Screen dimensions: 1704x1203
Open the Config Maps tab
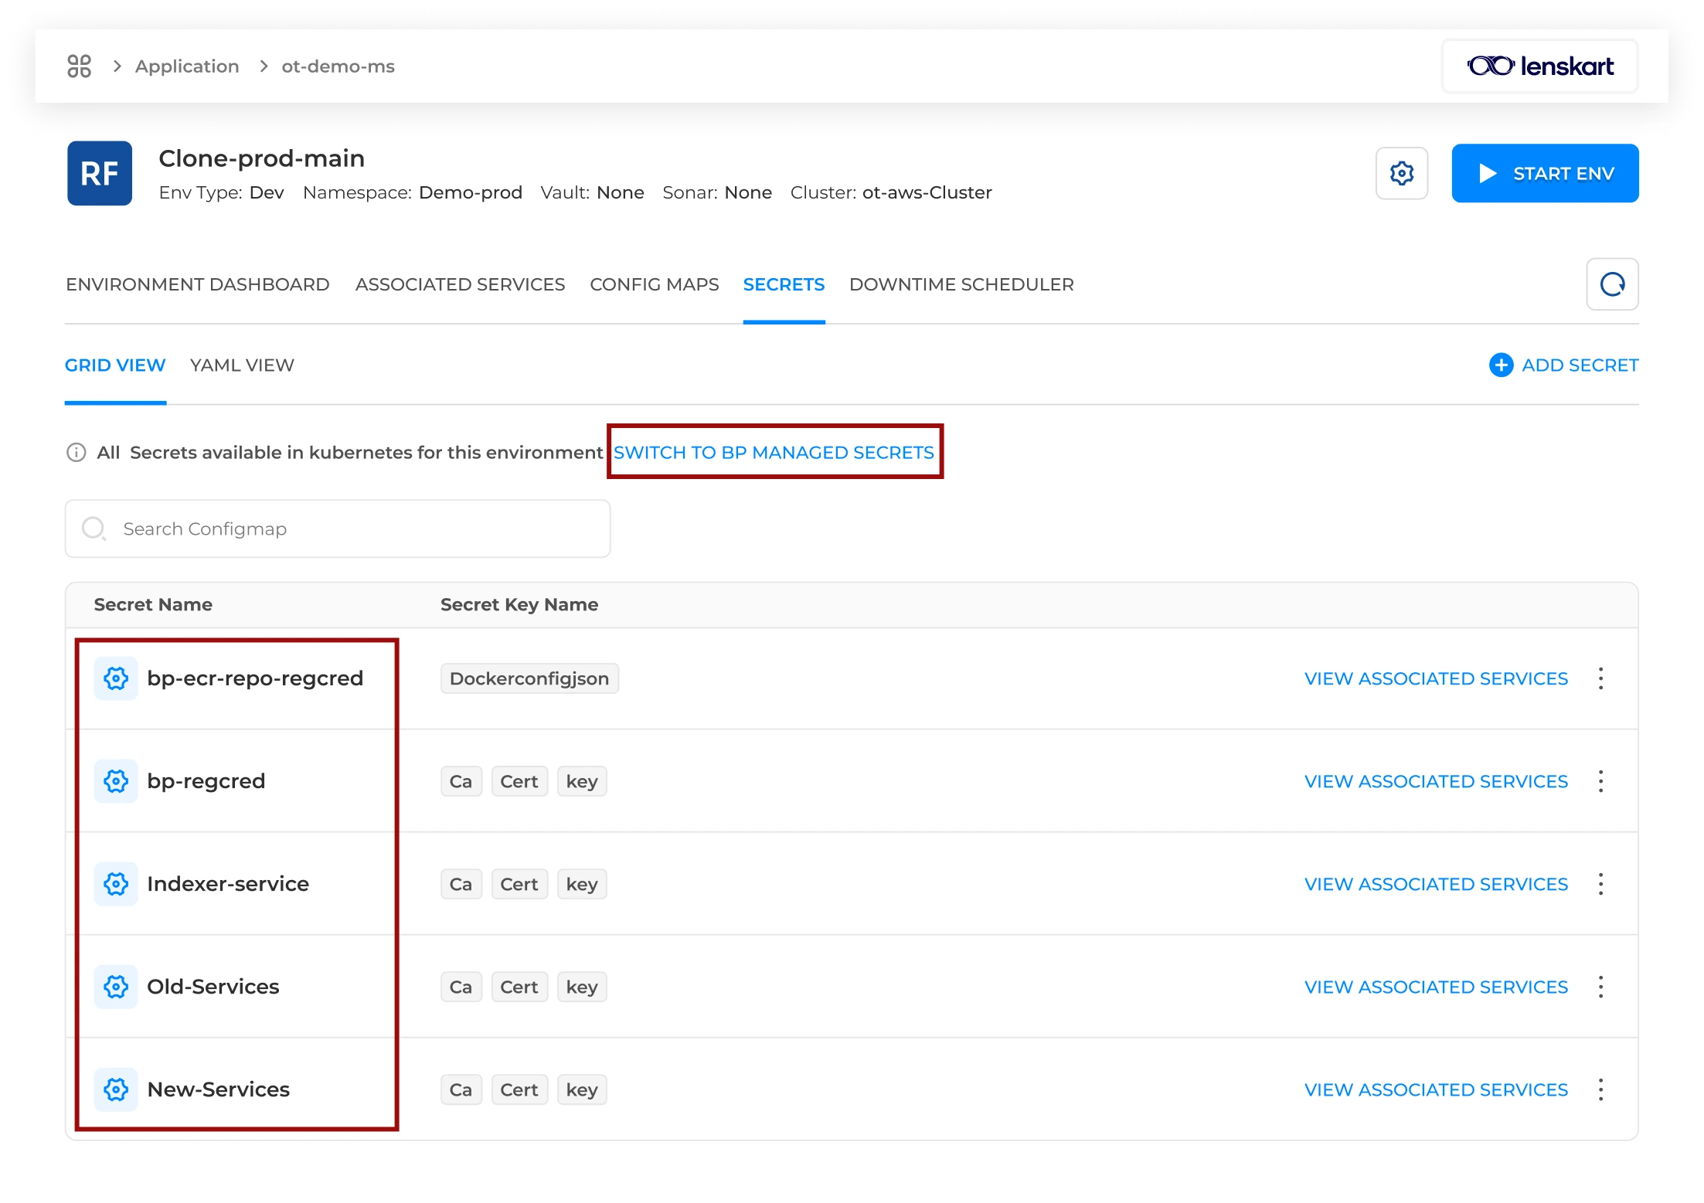click(654, 284)
